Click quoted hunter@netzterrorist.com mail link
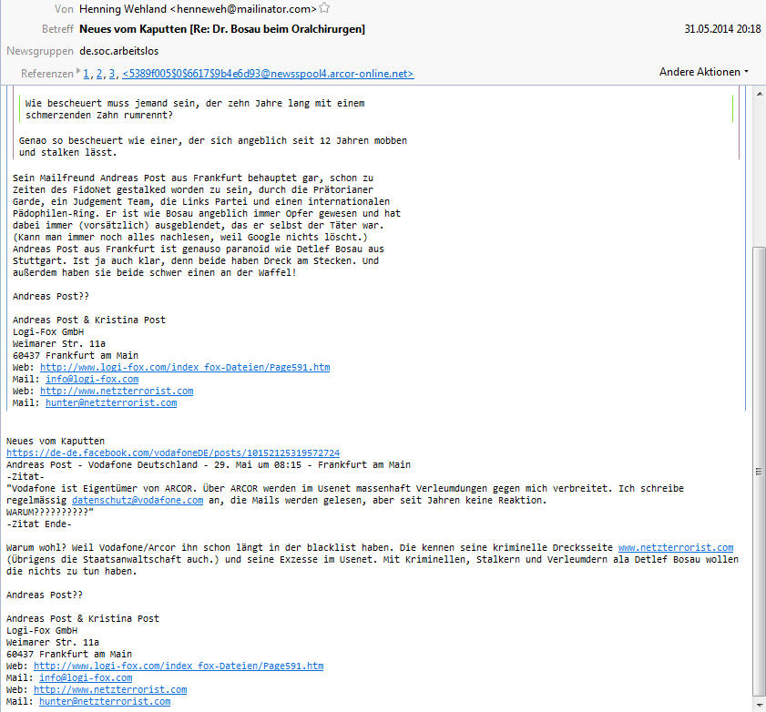Image resolution: width=766 pixels, height=712 pixels. (111, 402)
